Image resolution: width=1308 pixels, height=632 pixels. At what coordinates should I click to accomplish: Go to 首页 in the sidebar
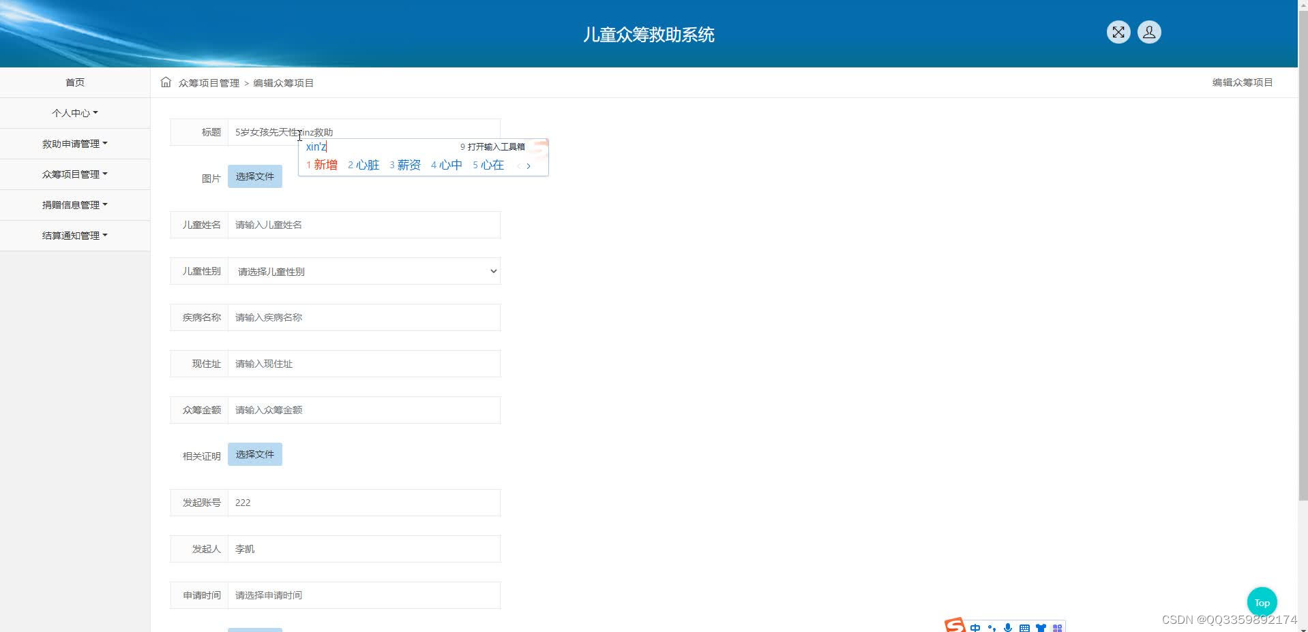tap(75, 82)
